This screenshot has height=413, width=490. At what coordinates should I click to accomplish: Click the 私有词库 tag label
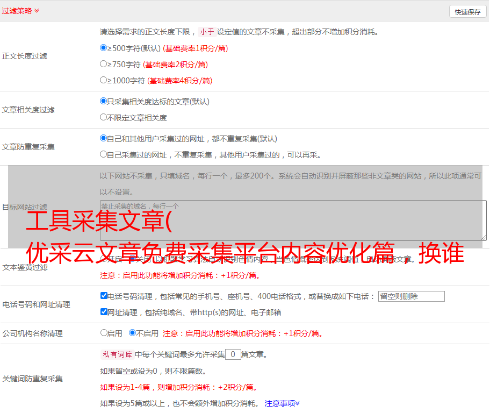click(x=116, y=354)
